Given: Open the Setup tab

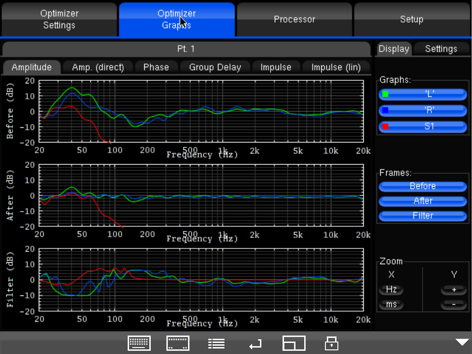Looking at the screenshot, I should [412, 19].
